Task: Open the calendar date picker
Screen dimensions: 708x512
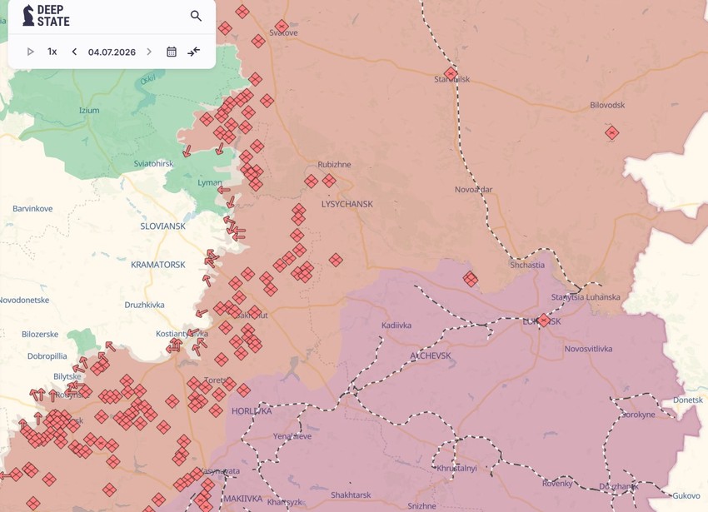Action: 172,52
